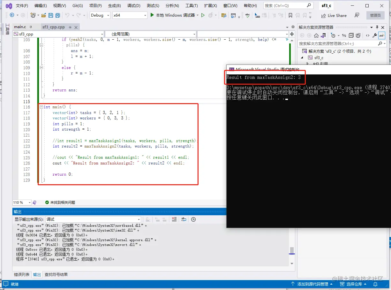The image size is (391, 290).
Task: Open the Git(G) menu
Action: pyautogui.click(x=78, y=6)
